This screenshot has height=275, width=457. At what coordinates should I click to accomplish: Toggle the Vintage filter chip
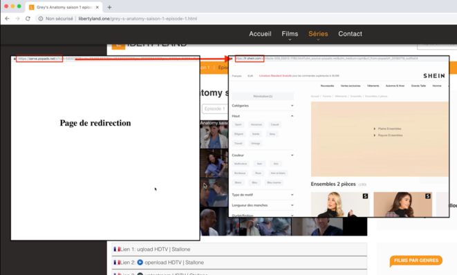(255, 143)
